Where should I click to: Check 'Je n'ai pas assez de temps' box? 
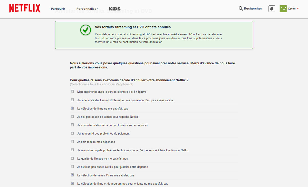72,116
